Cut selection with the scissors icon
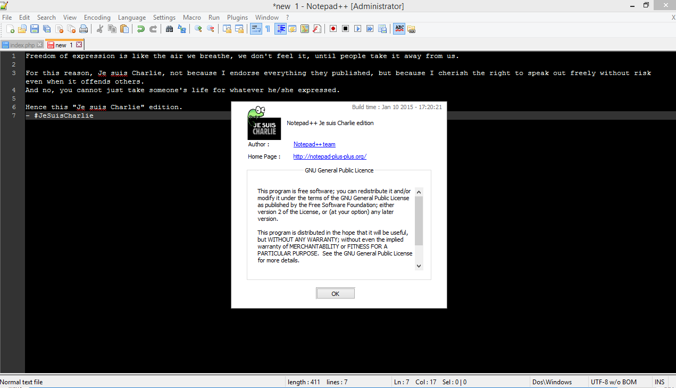The image size is (676, 388). pyautogui.click(x=99, y=29)
